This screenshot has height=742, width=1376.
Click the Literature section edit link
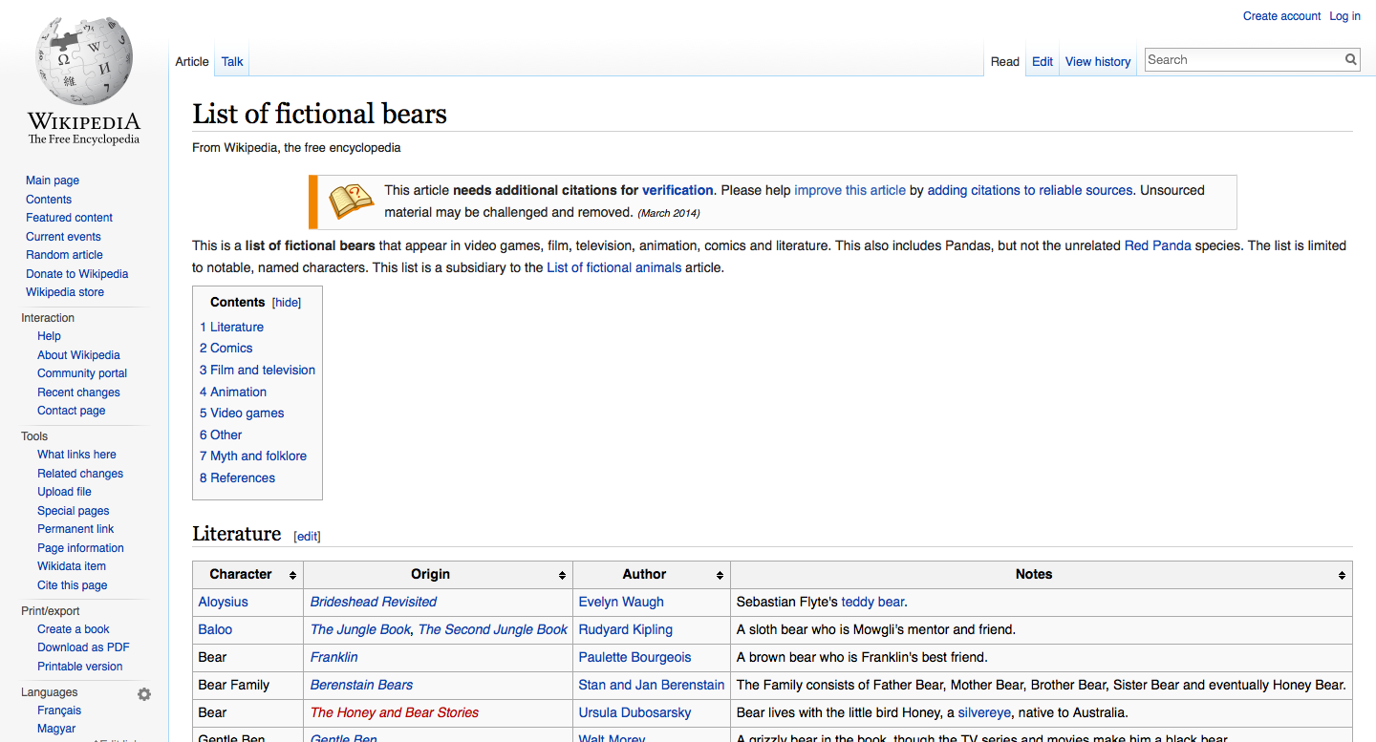[x=308, y=537]
